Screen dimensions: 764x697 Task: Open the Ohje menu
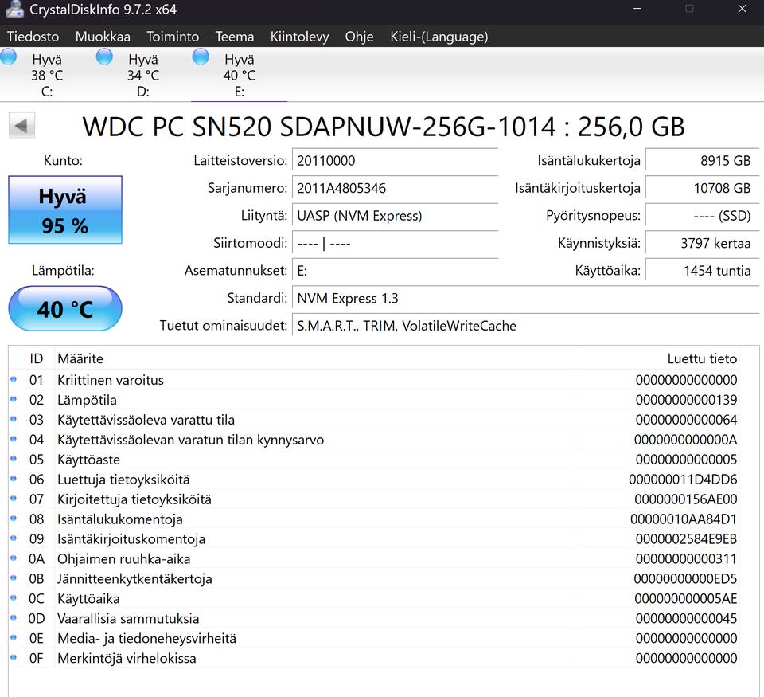pos(359,37)
